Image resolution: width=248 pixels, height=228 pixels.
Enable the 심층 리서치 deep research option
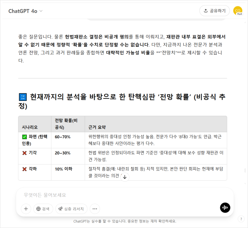pos(71,209)
